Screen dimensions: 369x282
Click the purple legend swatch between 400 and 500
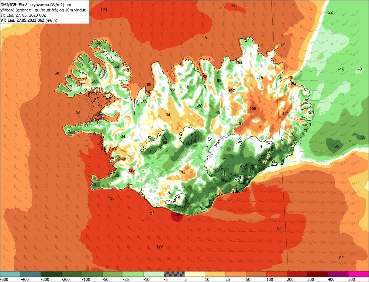[338, 274]
